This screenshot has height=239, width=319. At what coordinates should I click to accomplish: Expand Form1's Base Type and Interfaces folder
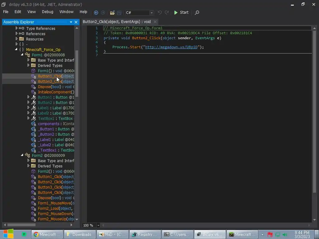(28, 60)
